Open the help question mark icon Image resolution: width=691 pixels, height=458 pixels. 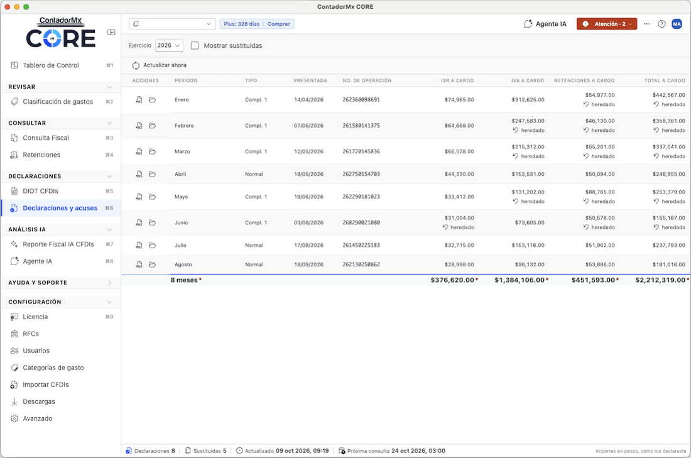(x=661, y=25)
